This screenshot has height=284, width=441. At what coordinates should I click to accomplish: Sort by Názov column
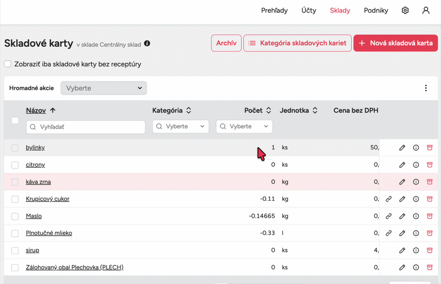[41, 111]
